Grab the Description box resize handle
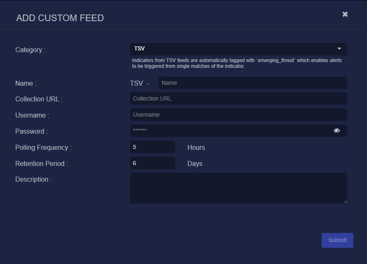Viewport: 367px width, 264px height. click(345, 202)
